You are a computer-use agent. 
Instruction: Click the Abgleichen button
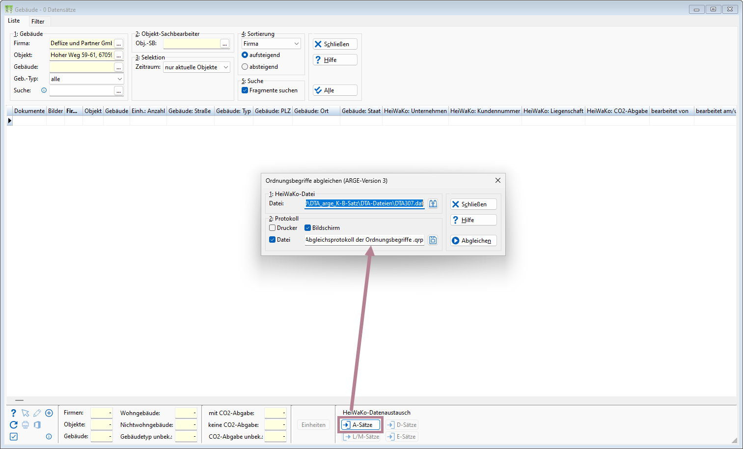[474, 241]
